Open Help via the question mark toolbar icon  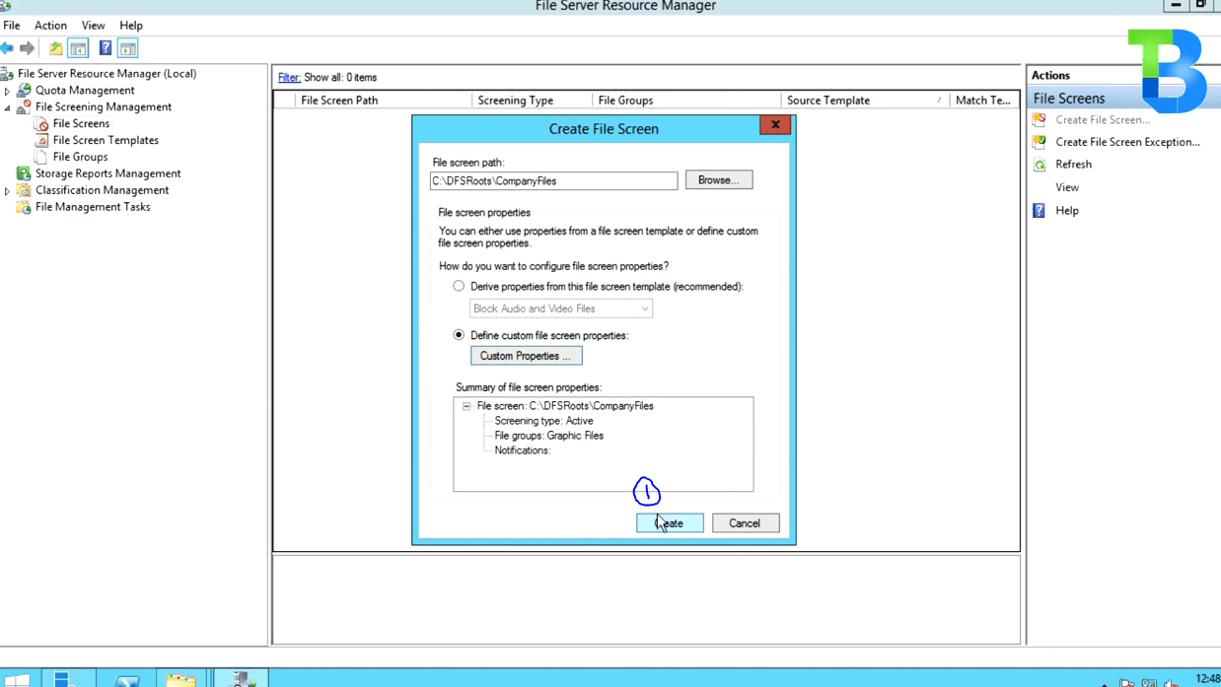pos(105,47)
